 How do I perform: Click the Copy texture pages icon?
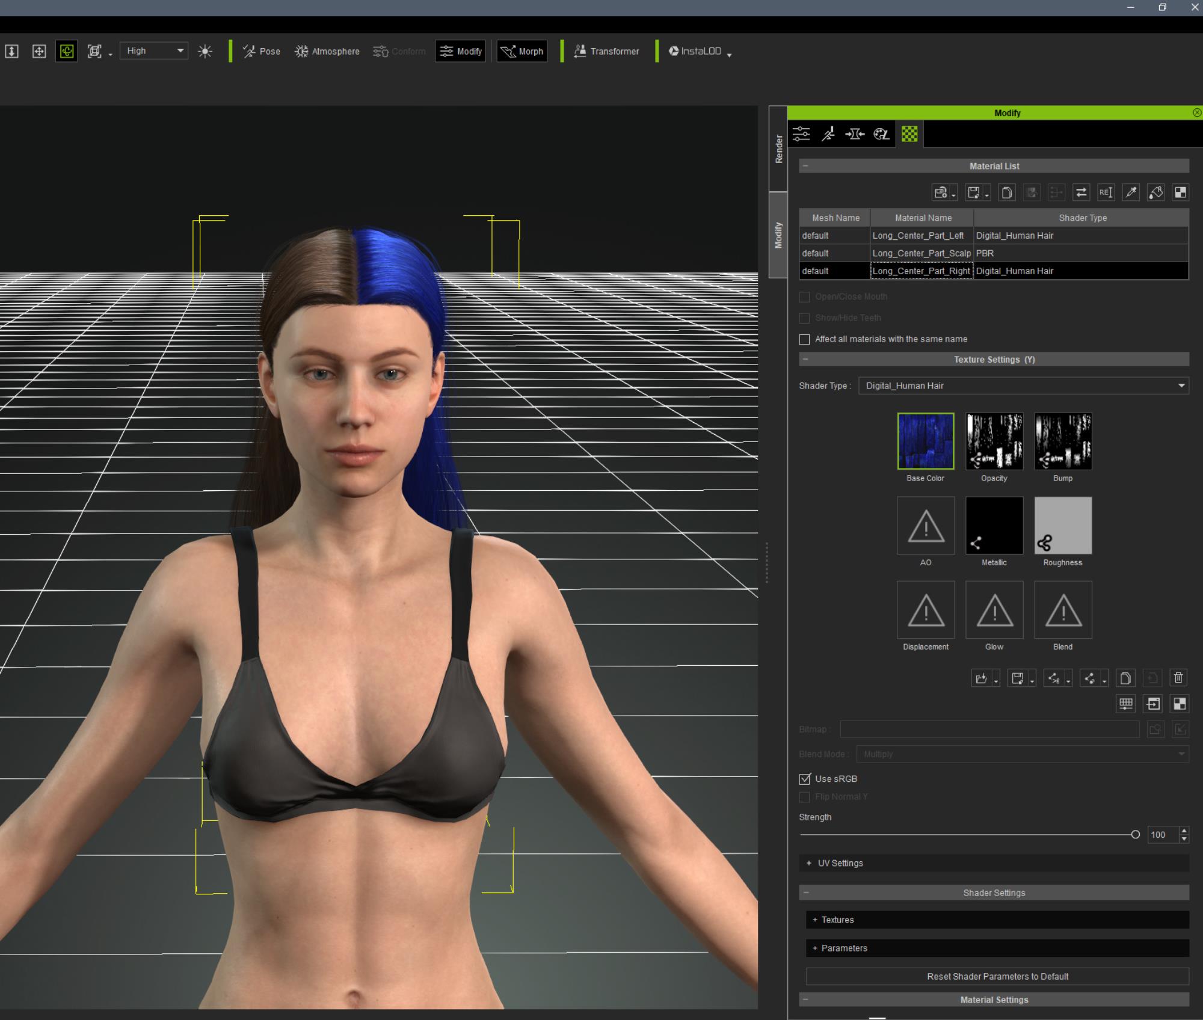1125,678
